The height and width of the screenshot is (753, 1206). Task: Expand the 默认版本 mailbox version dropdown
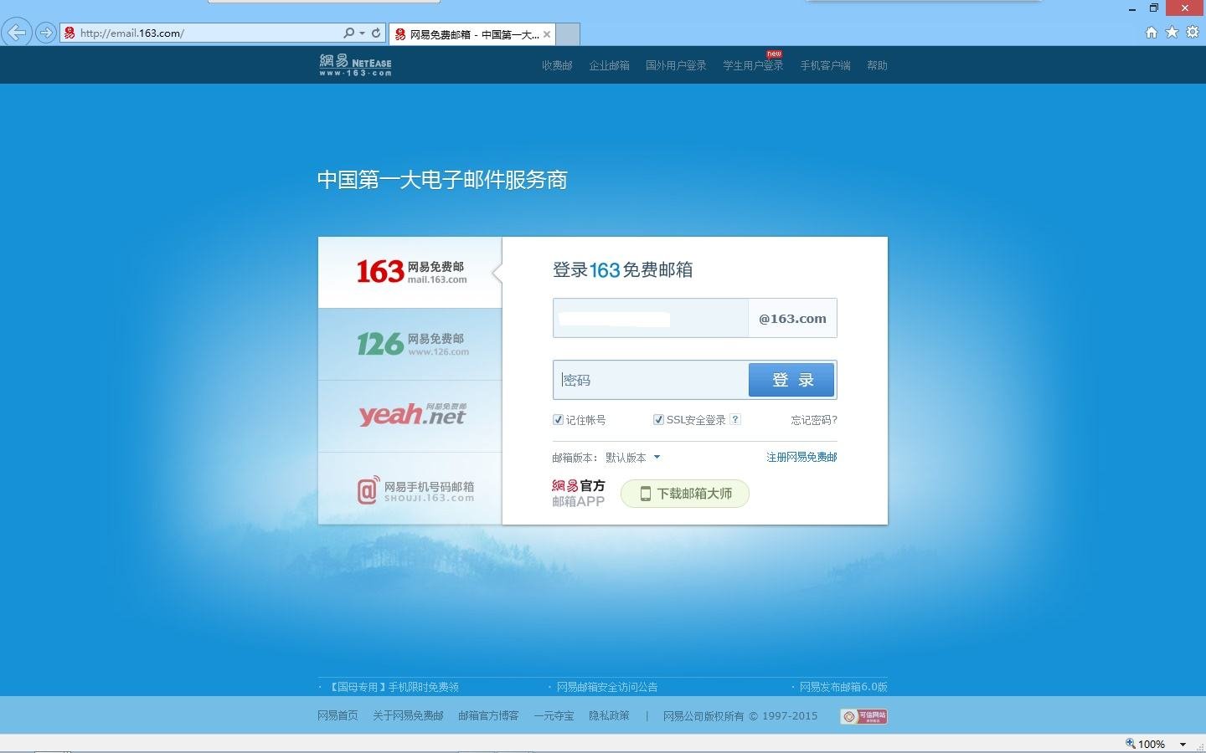[632, 458]
